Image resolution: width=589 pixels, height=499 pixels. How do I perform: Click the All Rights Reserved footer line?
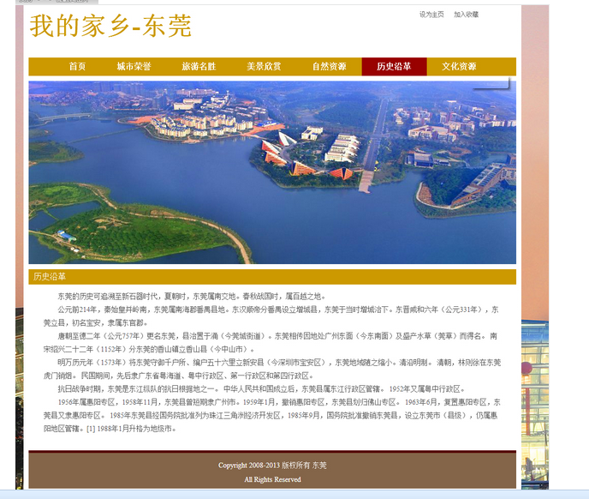pyautogui.click(x=272, y=479)
